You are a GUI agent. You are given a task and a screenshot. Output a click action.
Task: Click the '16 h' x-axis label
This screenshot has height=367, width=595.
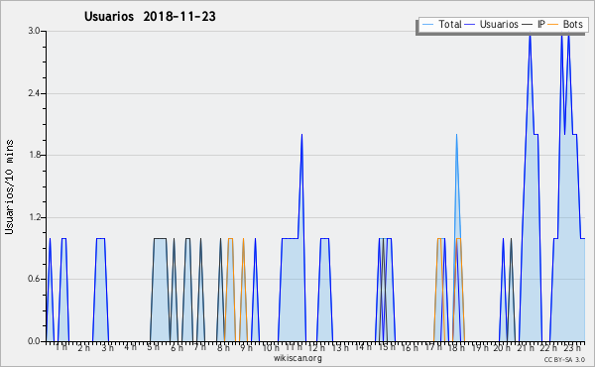coord(410,347)
